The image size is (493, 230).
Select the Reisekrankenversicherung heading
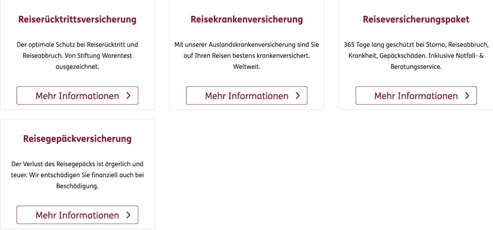tap(247, 19)
